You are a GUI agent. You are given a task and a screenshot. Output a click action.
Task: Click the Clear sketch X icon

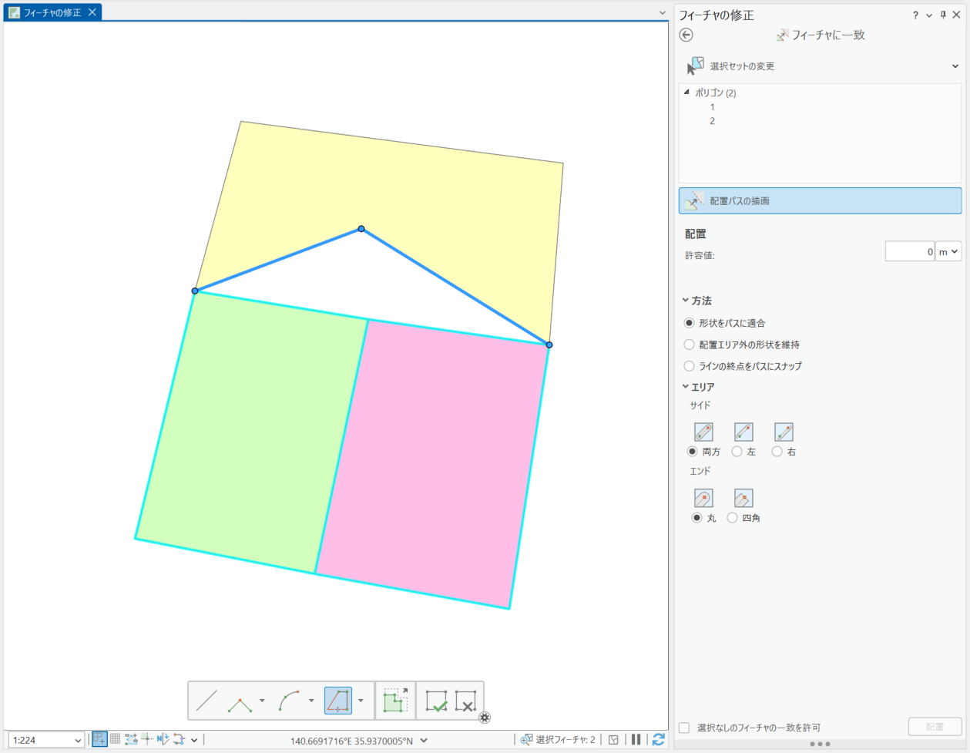(465, 701)
